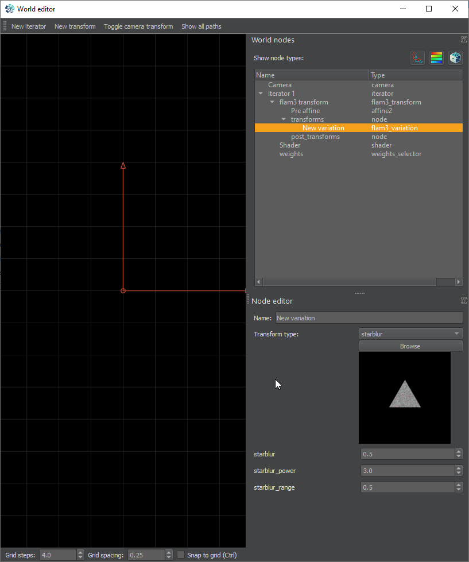Screen dimensions: 469x562
Task: Click the affine2 type cell
Action: [x=382, y=111]
